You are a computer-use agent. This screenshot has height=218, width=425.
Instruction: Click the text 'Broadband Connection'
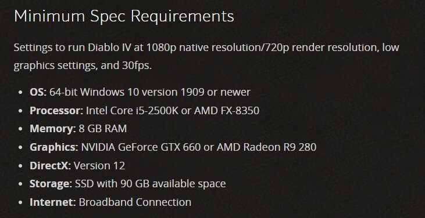click(135, 202)
